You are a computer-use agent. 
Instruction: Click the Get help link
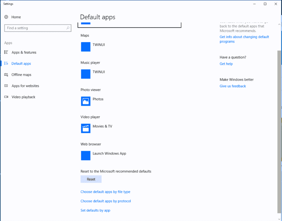pos(226,64)
